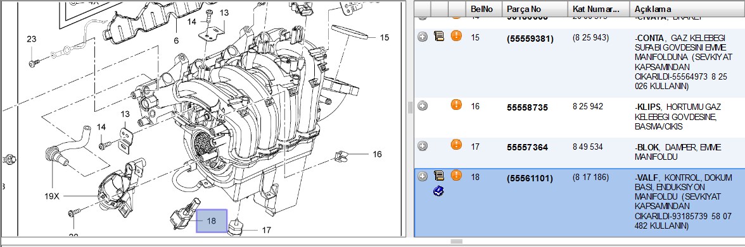Click the Kat Numar... column header
745x247 pixels.
(599, 9)
